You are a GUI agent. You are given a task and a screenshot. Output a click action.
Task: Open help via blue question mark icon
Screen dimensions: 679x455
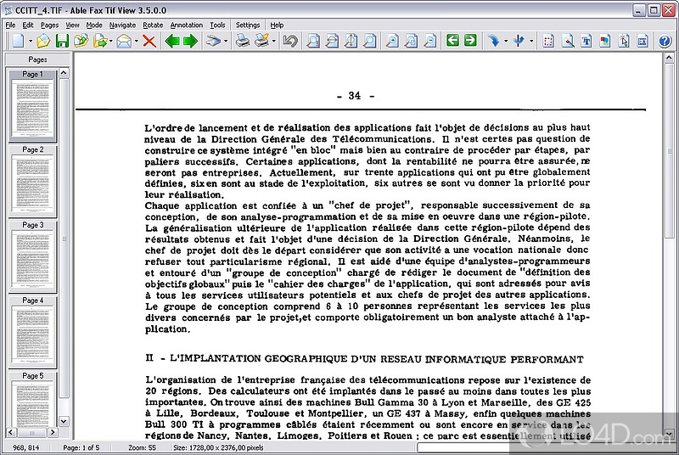(x=665, y=41)
